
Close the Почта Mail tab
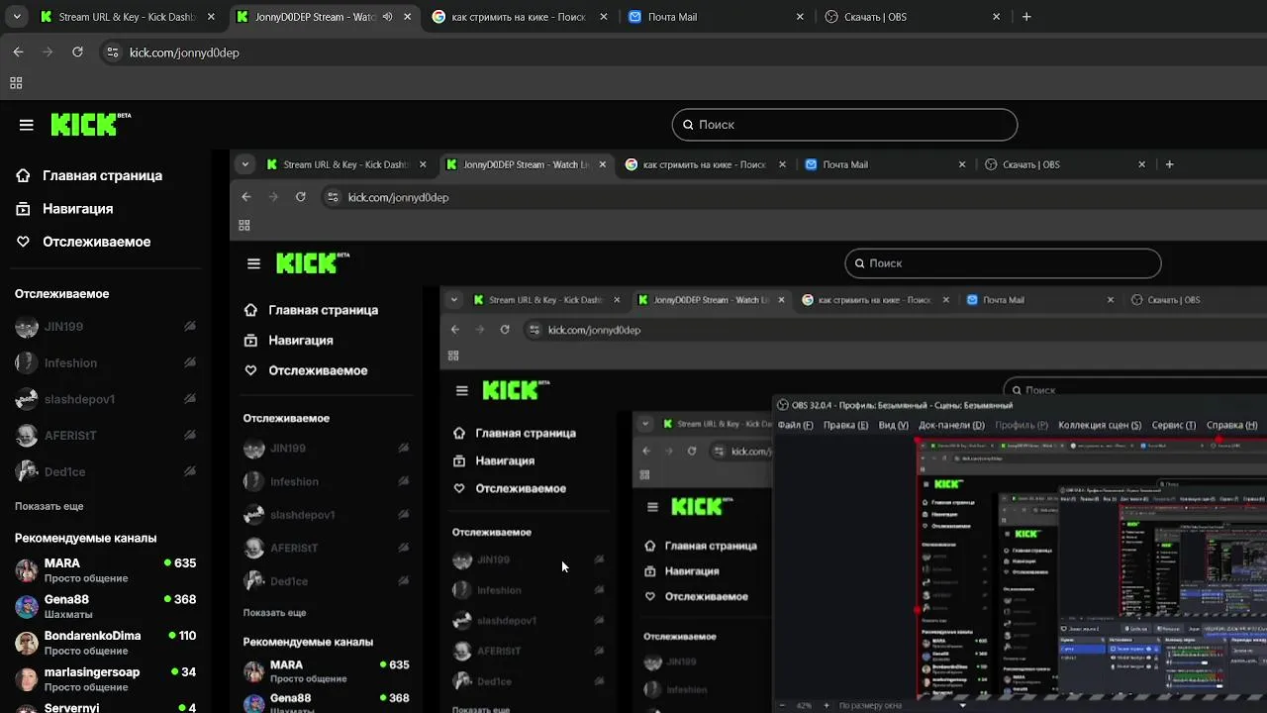pyautogui.click(x=800, y=17)
